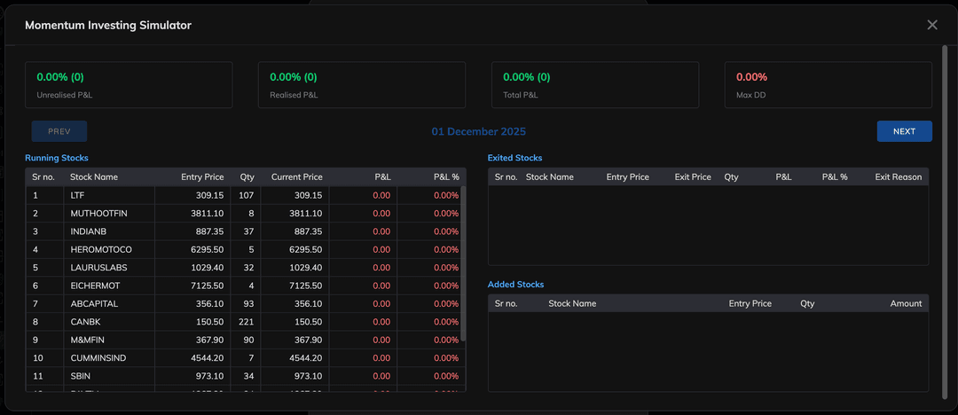
Task: Click the Total P&L card
Action: (595, 85)
